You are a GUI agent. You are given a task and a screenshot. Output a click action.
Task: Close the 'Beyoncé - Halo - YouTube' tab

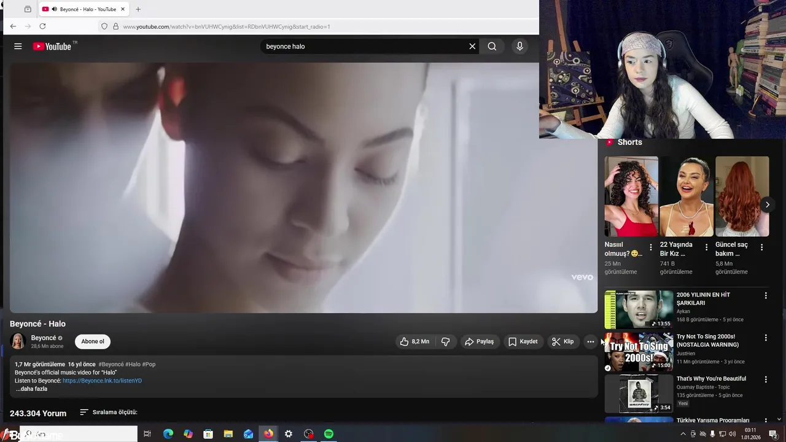[x=123, y=9]
